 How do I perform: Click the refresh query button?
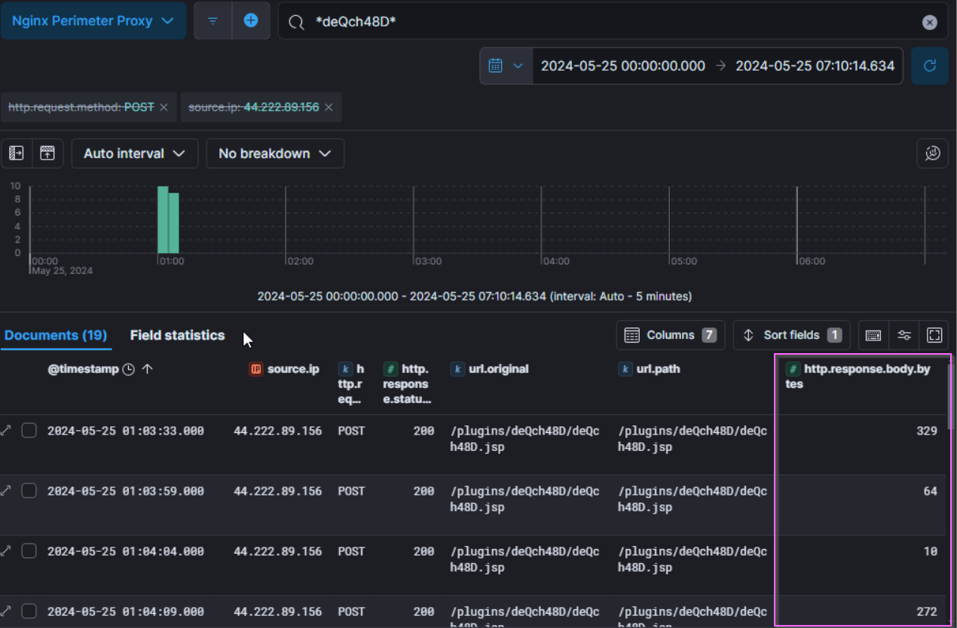click(x=930, y=66)
